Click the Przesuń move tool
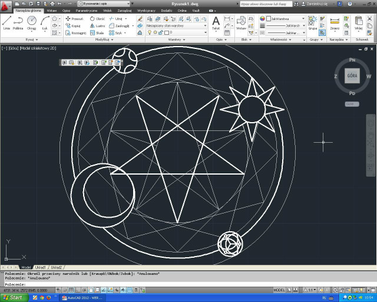This screenshot has width=377, height=302. [x=75, y=18]
